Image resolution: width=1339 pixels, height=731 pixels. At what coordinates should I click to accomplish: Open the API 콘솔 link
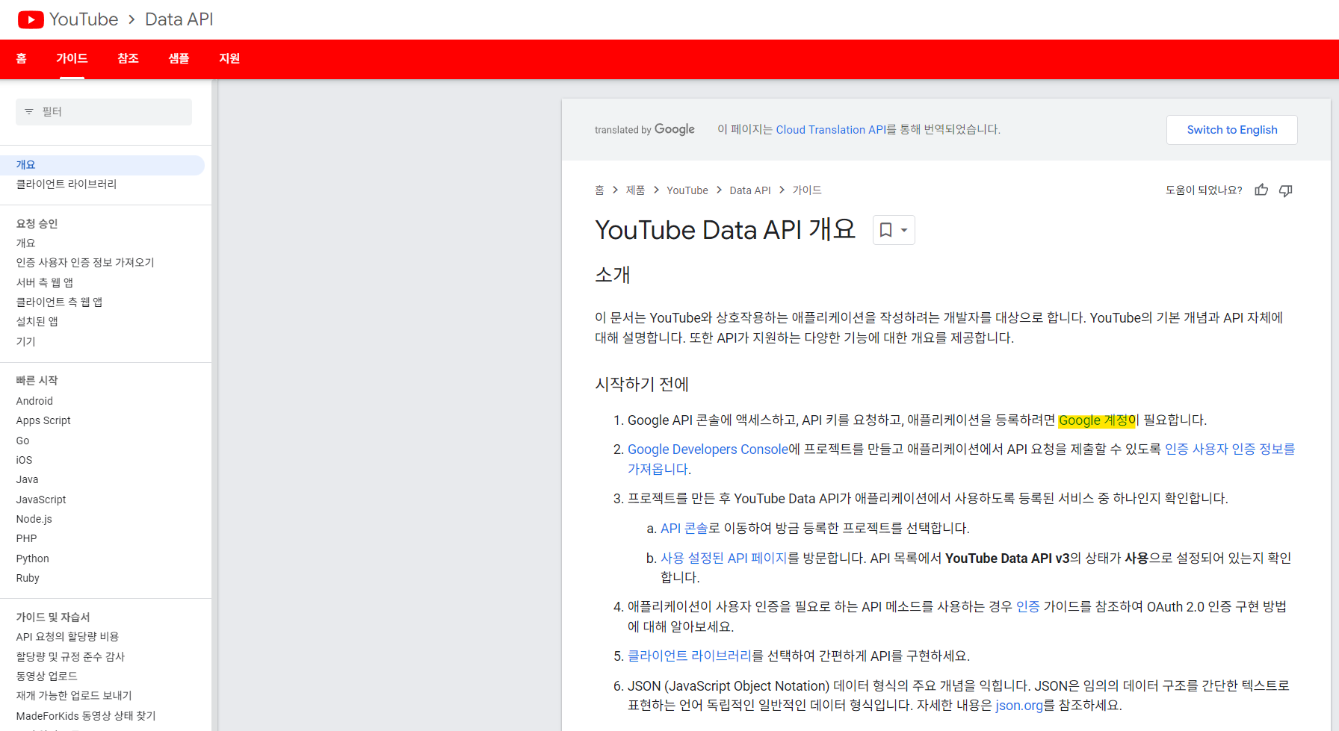[x=684, y=529]
